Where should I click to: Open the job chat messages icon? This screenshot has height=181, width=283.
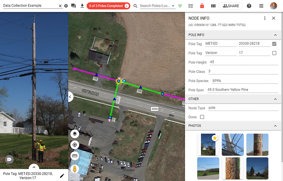coord(73,6)
